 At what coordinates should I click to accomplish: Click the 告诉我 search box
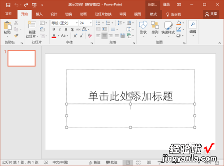click(173, 14)
